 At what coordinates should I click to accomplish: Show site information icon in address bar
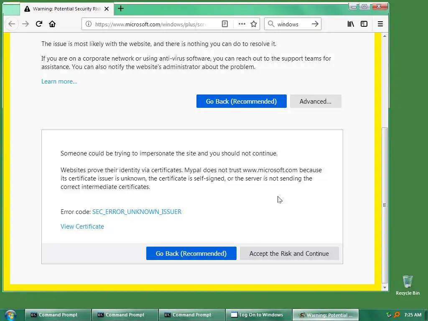(x=89, y=24)
